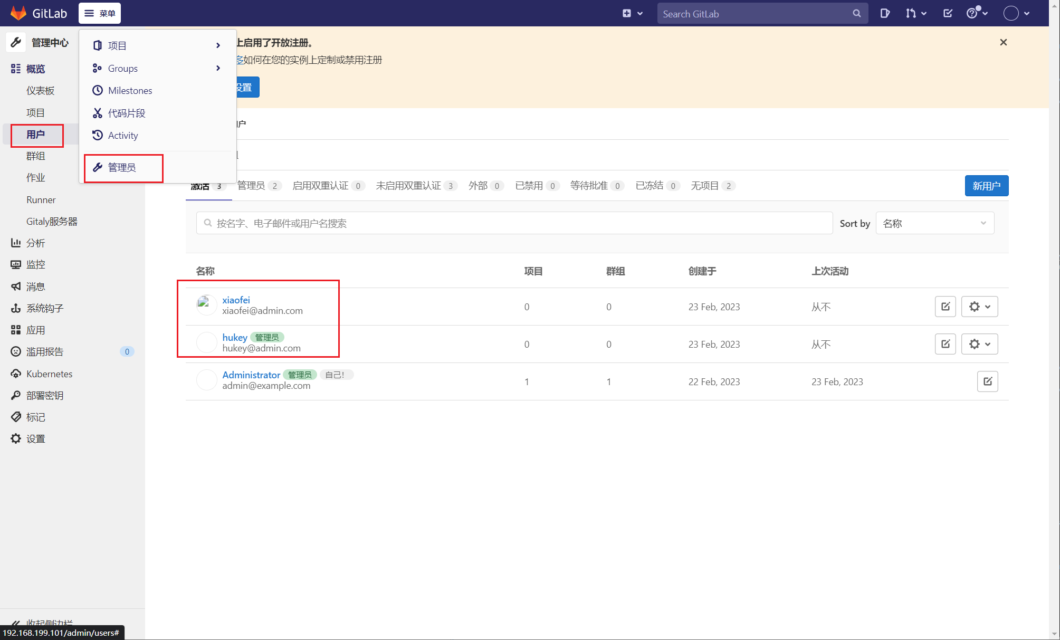Click the 分析 chart icon
1060x640 pixels.
click(16, 243)
